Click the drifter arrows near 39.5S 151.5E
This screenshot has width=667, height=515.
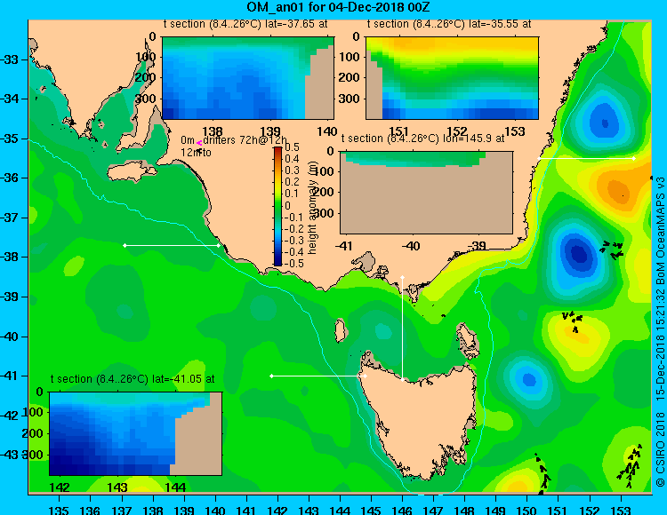(572, 321)
